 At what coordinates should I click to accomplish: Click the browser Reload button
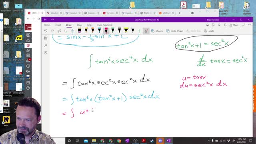point(39,19)
